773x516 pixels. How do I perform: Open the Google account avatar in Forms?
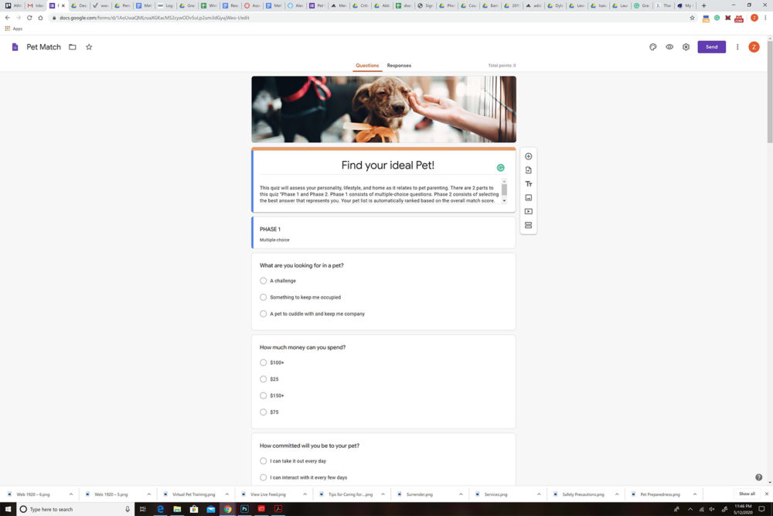click(754, 47)
